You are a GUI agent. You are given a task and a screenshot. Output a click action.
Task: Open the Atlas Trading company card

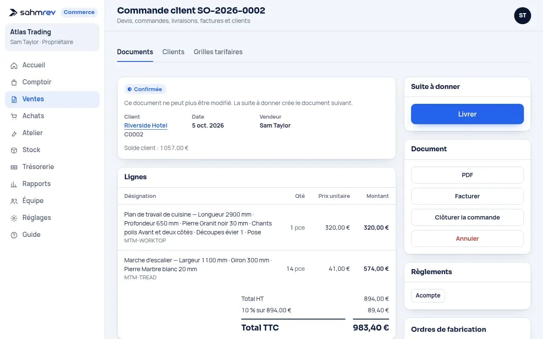(x=52, y=37)
